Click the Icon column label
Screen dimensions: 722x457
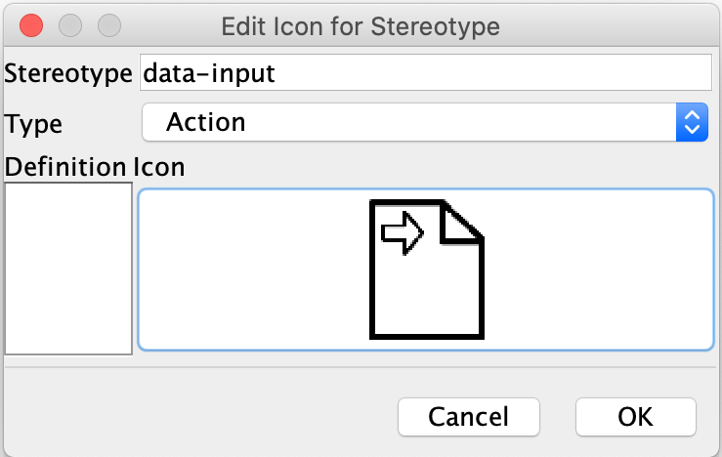tap(158, 167)
